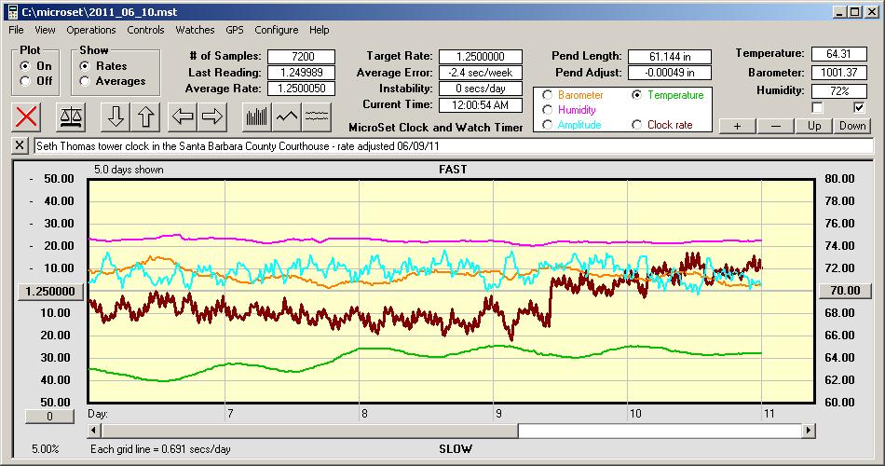
Task: Click the balance scale icon button
Action: coord(71,116)
